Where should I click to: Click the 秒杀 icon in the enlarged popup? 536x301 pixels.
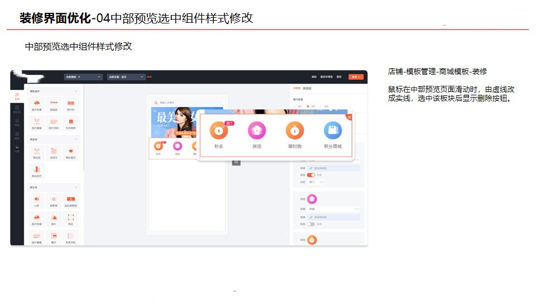coord(219,130)
